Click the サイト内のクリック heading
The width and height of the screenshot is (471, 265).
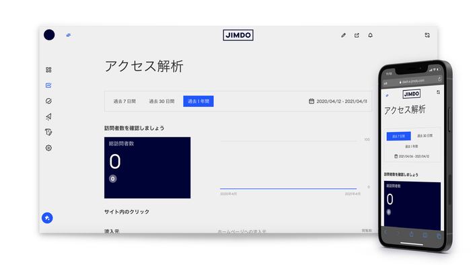[126, 212]
